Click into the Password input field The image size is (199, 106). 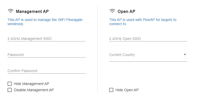coord(47,55)
